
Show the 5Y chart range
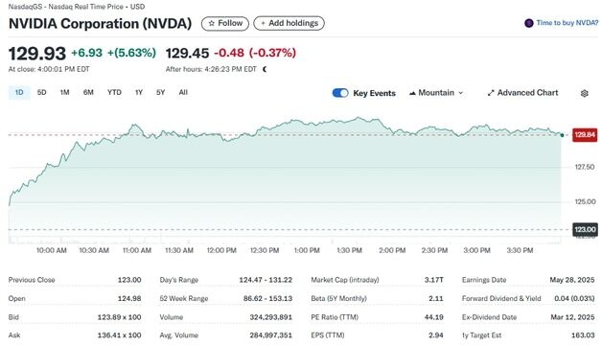tap(160, 93)
